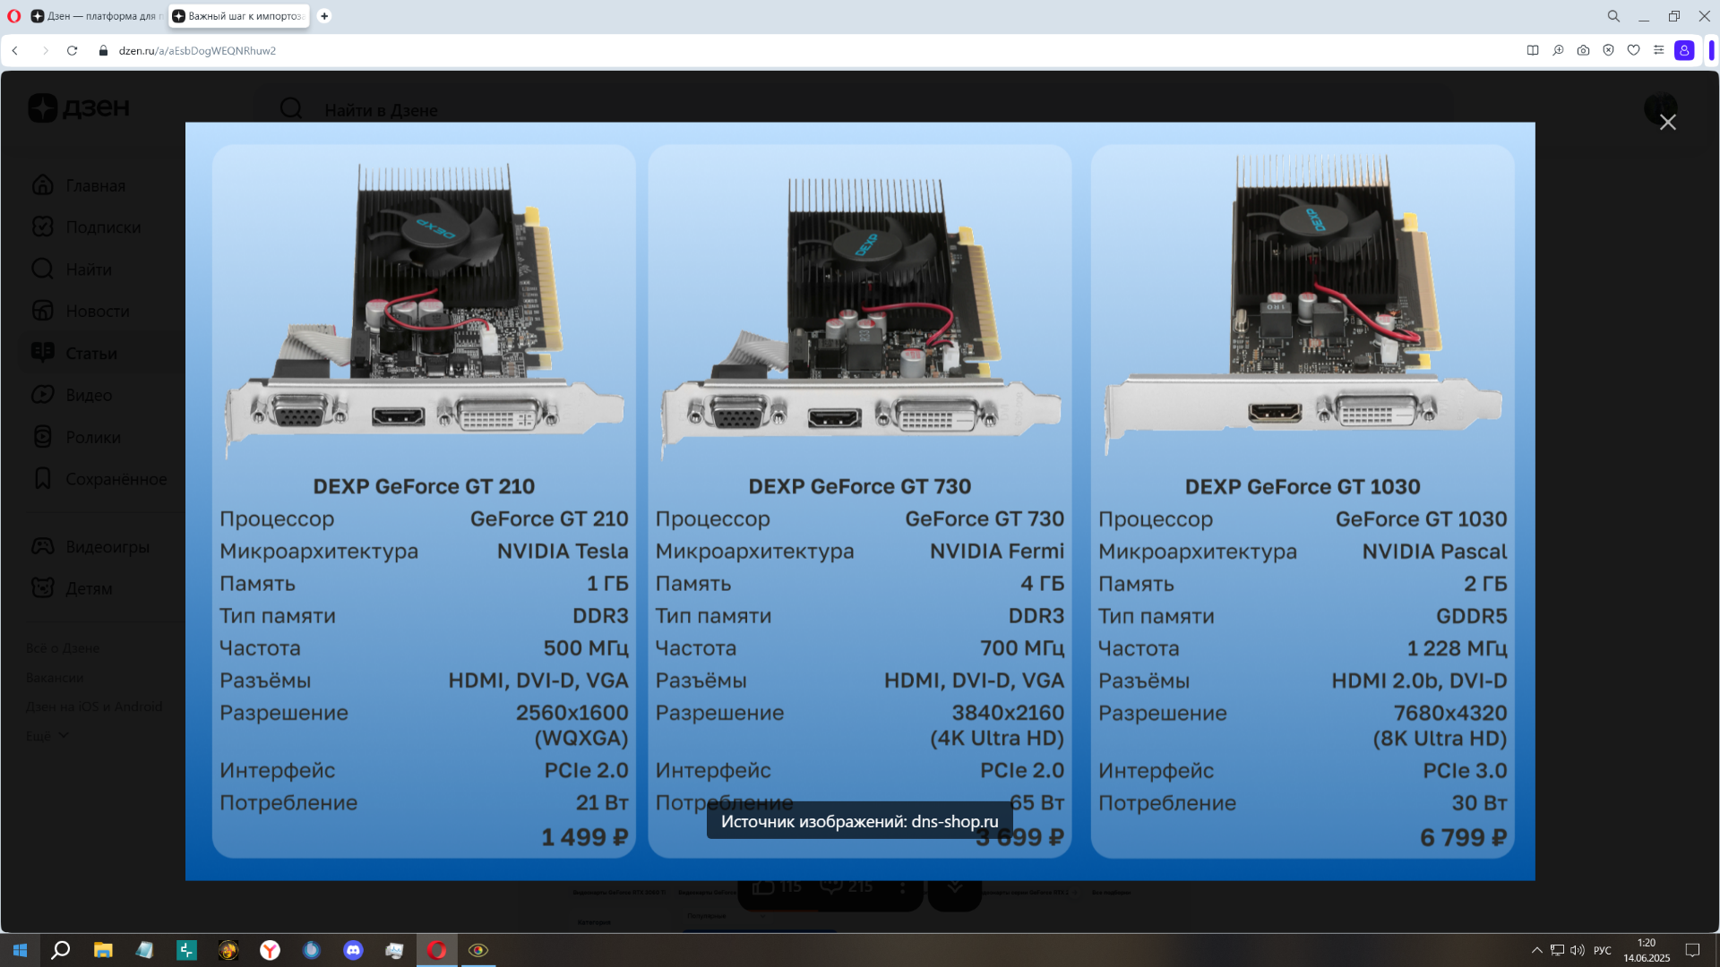The width and height of the screenshot is (1720, 967).
Task: Open Yandex Browser from the taskbar
Action: click(270, 950)
